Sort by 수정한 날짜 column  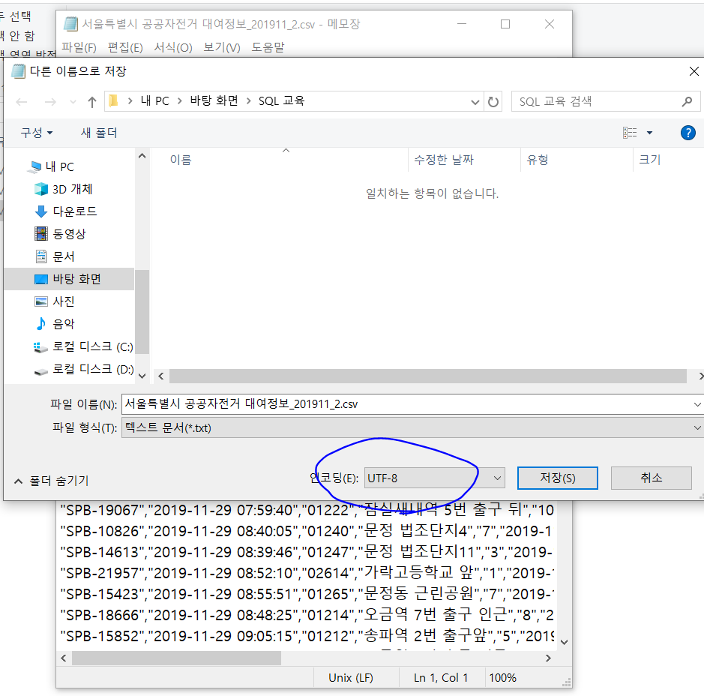tap(444, 160)
